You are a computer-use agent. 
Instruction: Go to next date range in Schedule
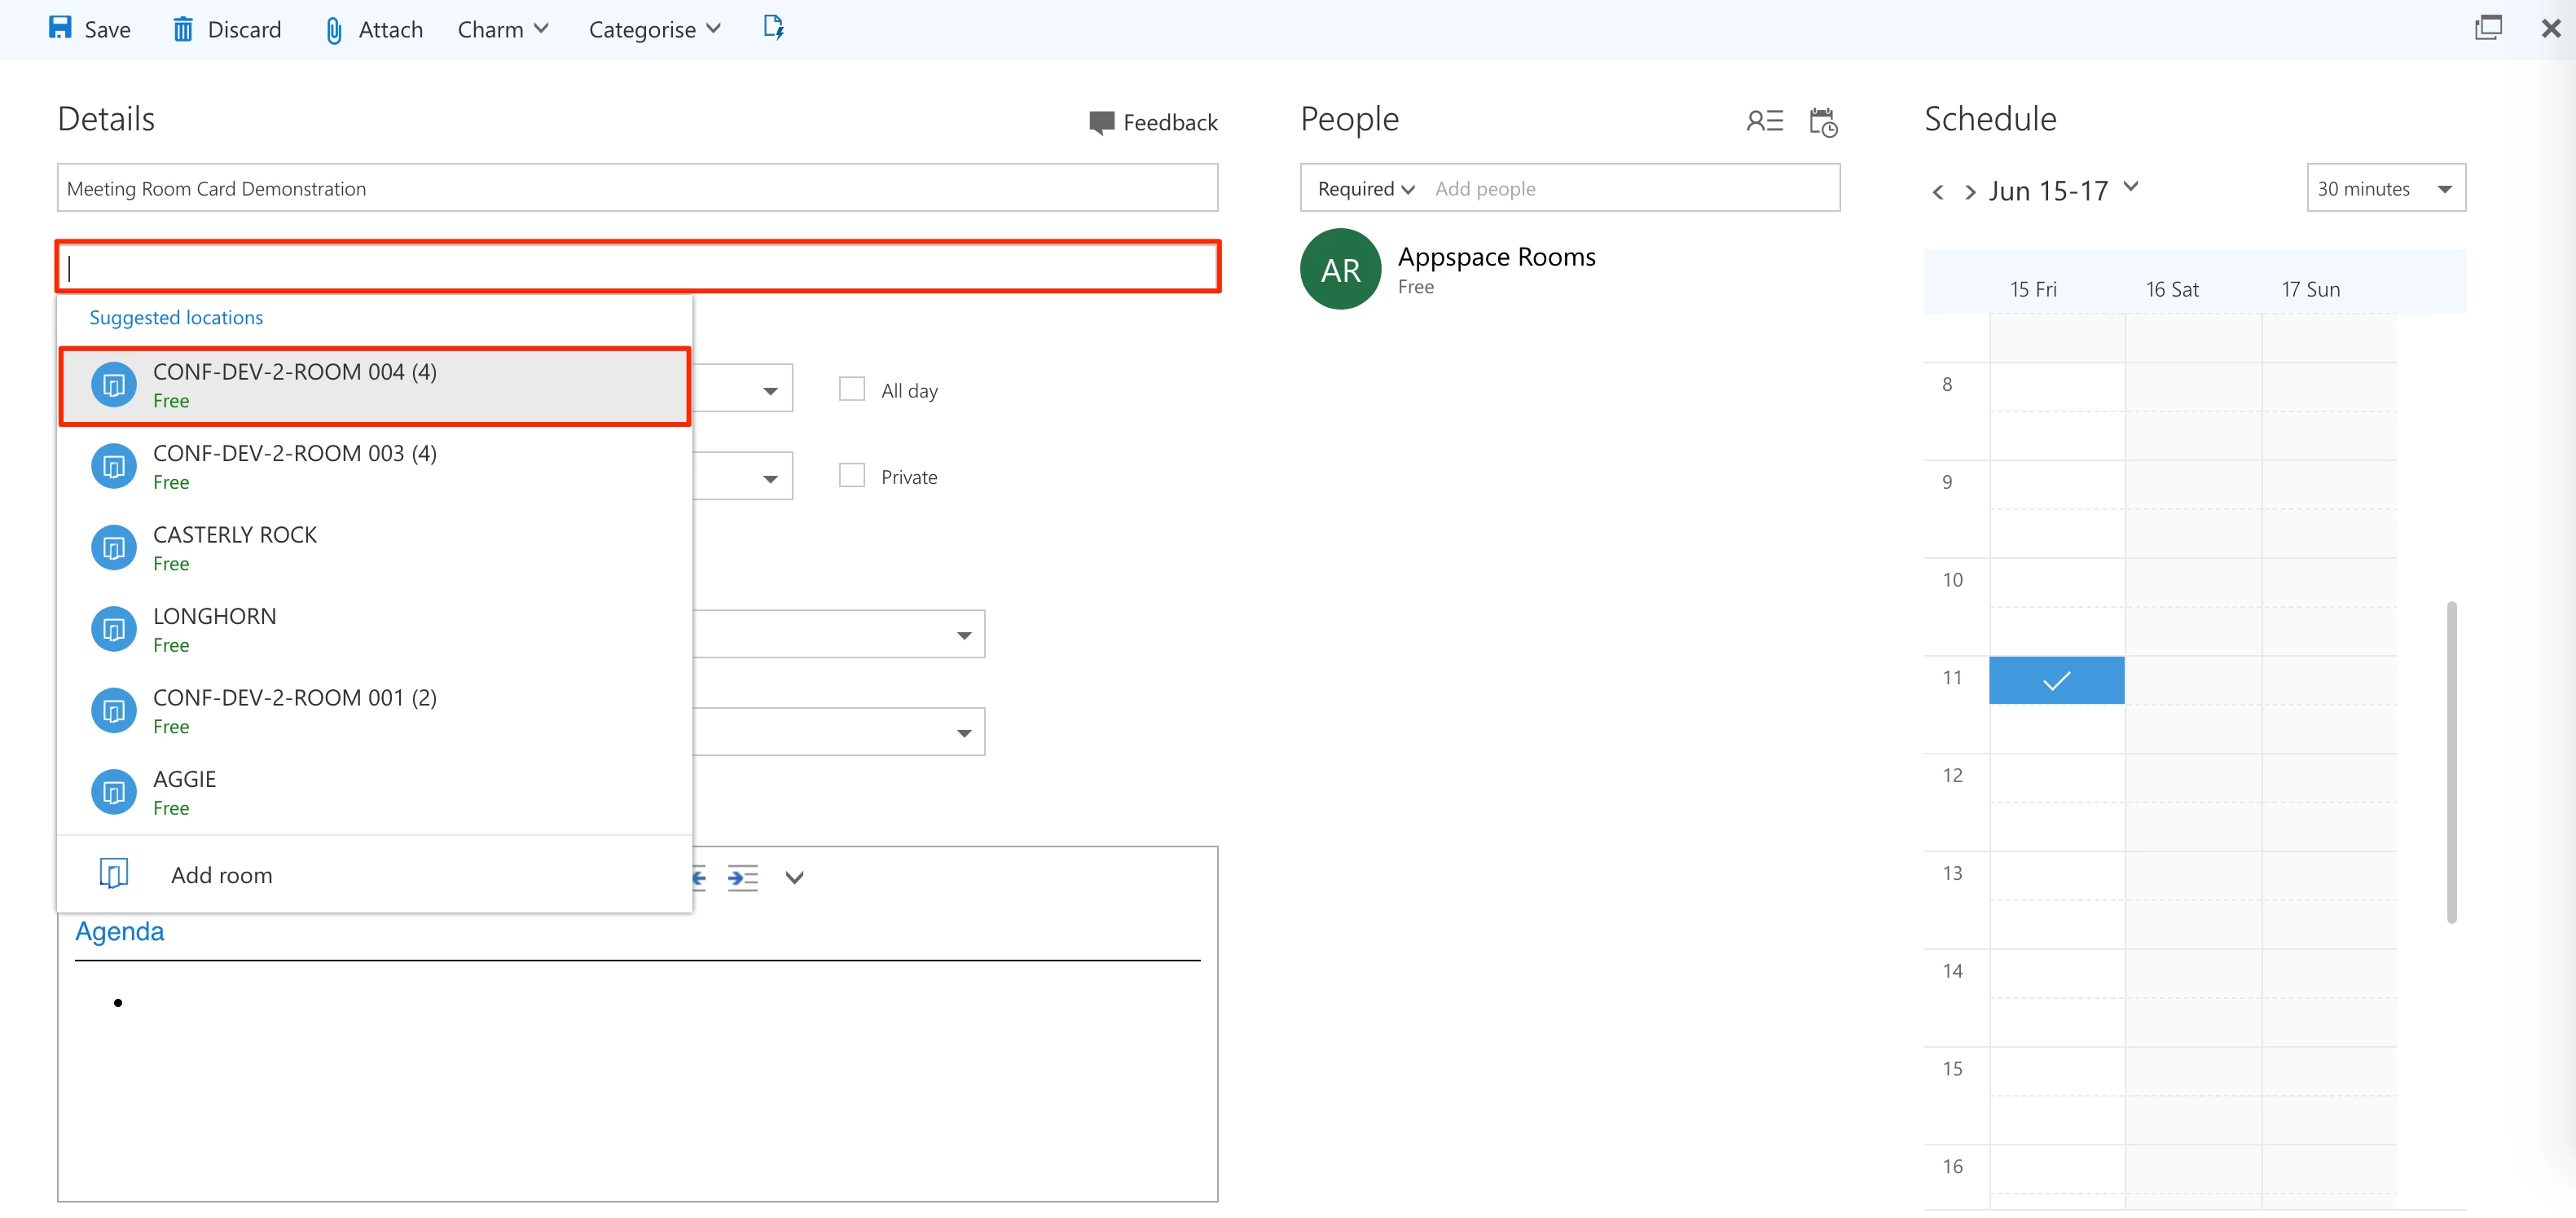(1969, 191)
